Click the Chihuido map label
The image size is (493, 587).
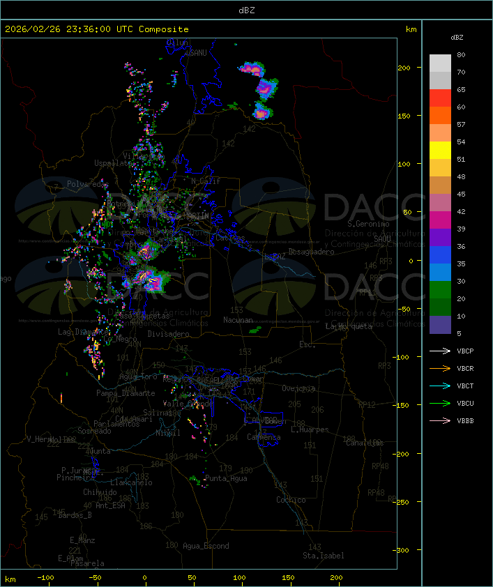pos(100,492)
